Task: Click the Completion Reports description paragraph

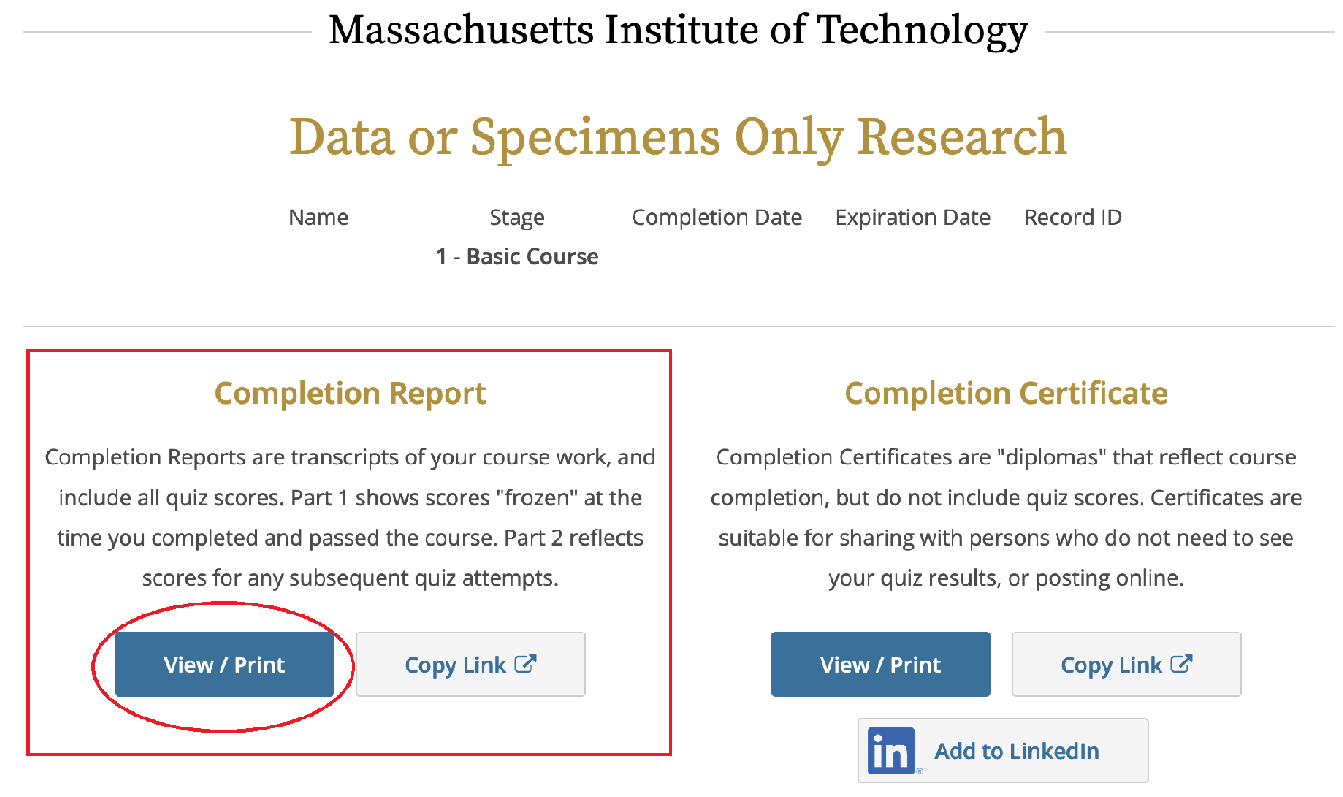Action: tap(351, 518)
